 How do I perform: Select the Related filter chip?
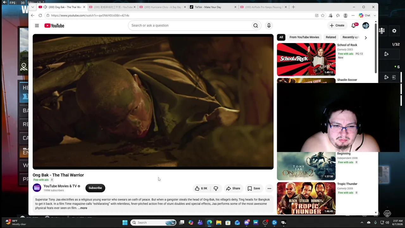(331, 37)
